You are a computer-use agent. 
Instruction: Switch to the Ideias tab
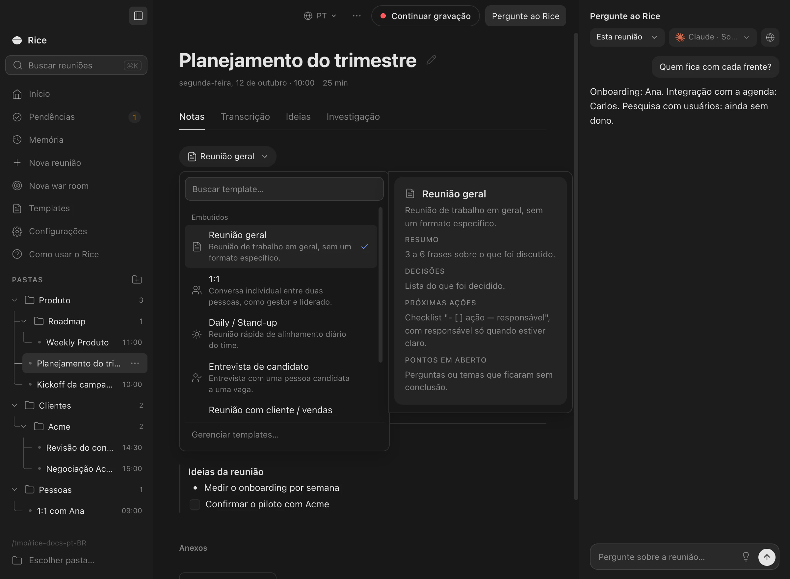tap(298, 117)
